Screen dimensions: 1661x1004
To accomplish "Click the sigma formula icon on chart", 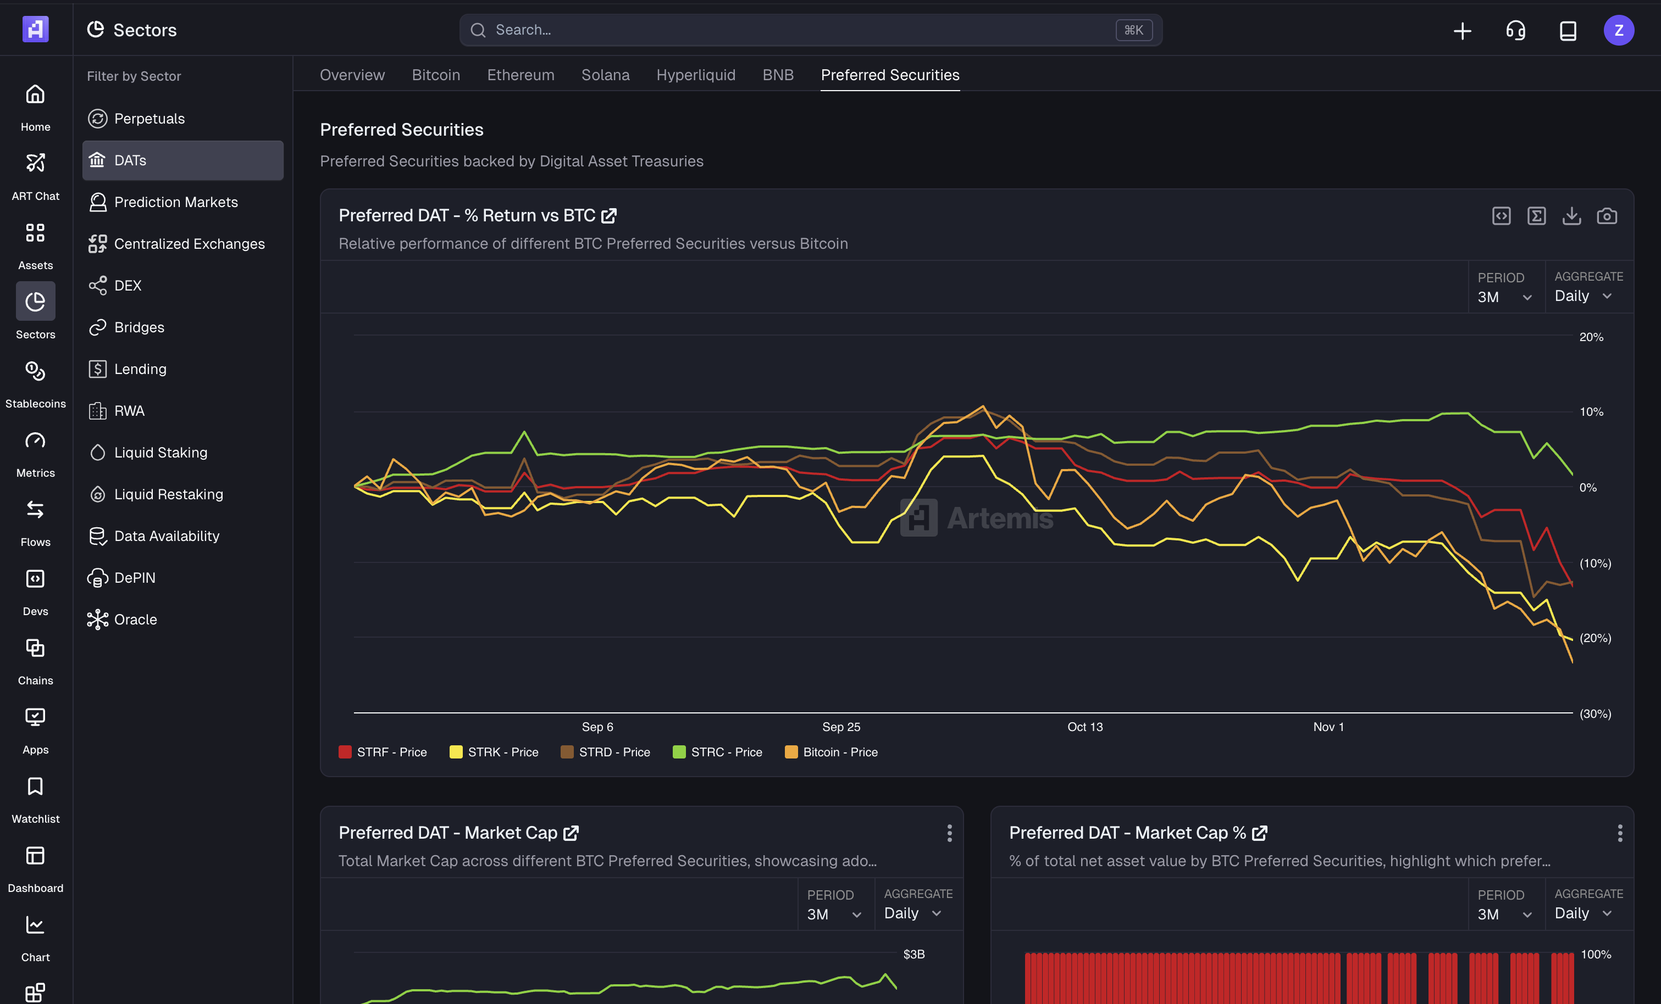I will pos(1536,216).
